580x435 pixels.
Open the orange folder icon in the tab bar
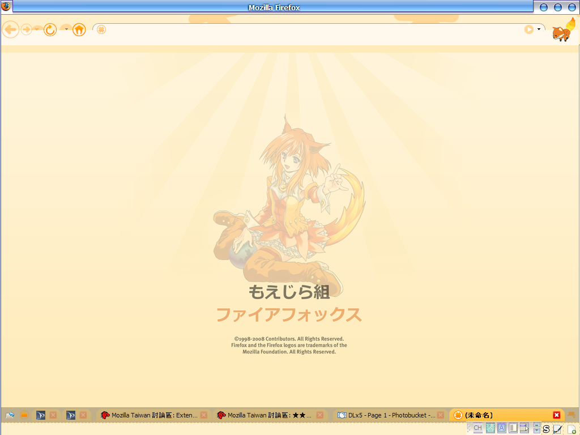click(24, 415)
